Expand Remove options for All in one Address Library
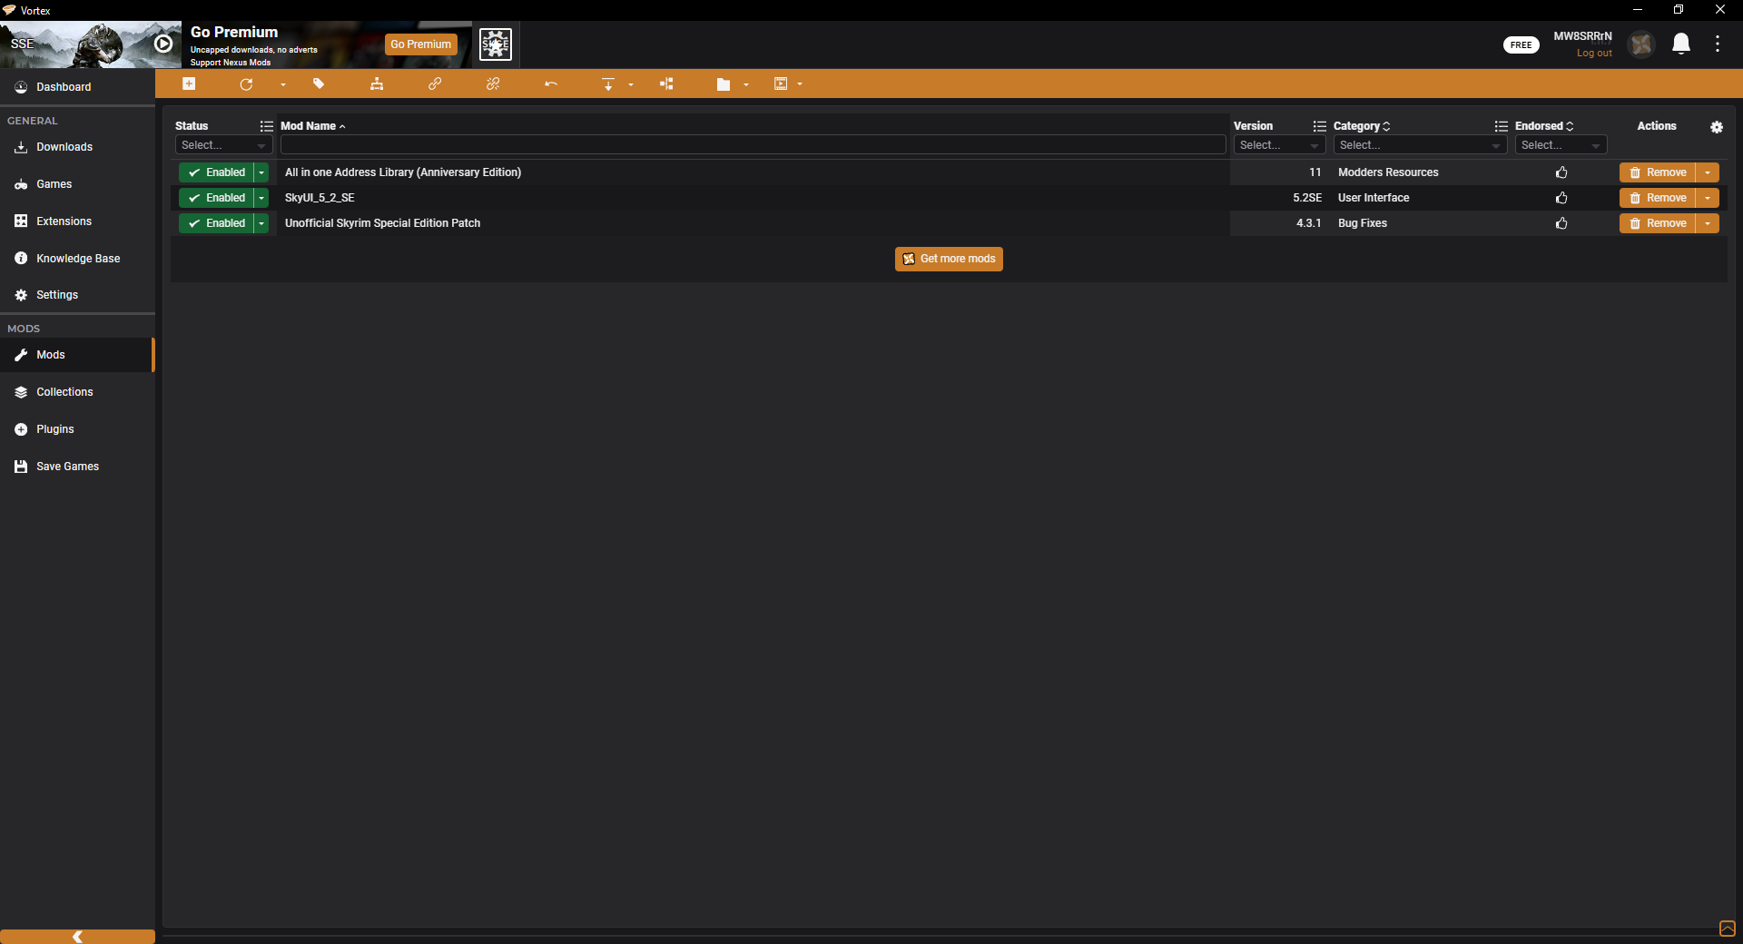Viewport: 1743px width, 944px height. click(1708, 172)
